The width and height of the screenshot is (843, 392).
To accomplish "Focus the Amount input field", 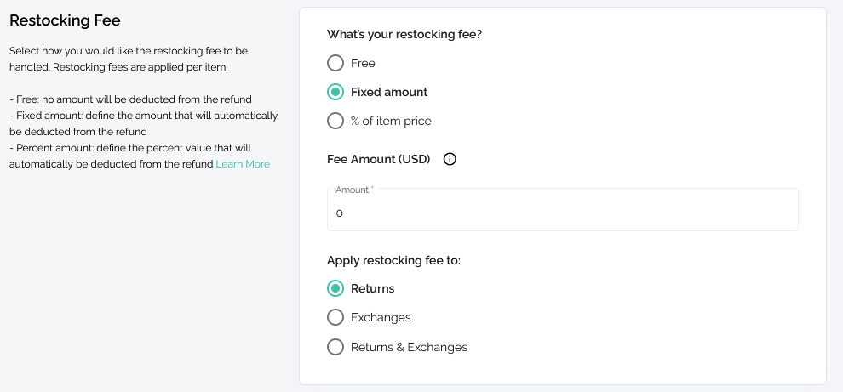I will tap(562, 209).
